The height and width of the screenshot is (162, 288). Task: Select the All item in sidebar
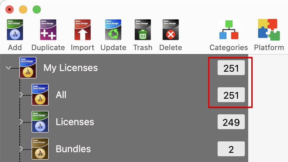[x=61, y=95]
